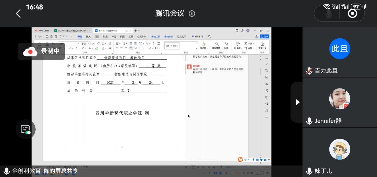Click the print icon in quick access bar
Image resolution: width=377 pixels, height=177 pixels.
coord(51,36)
